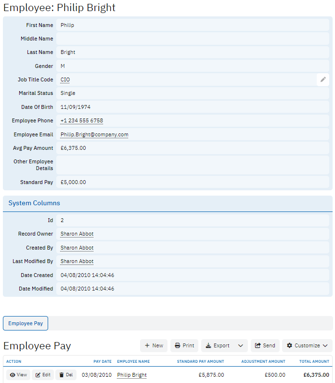This screenshot has height=383, width=335.
Task: Click the pencil edit icon beside Job Title Code
Action: click(323, 79)
